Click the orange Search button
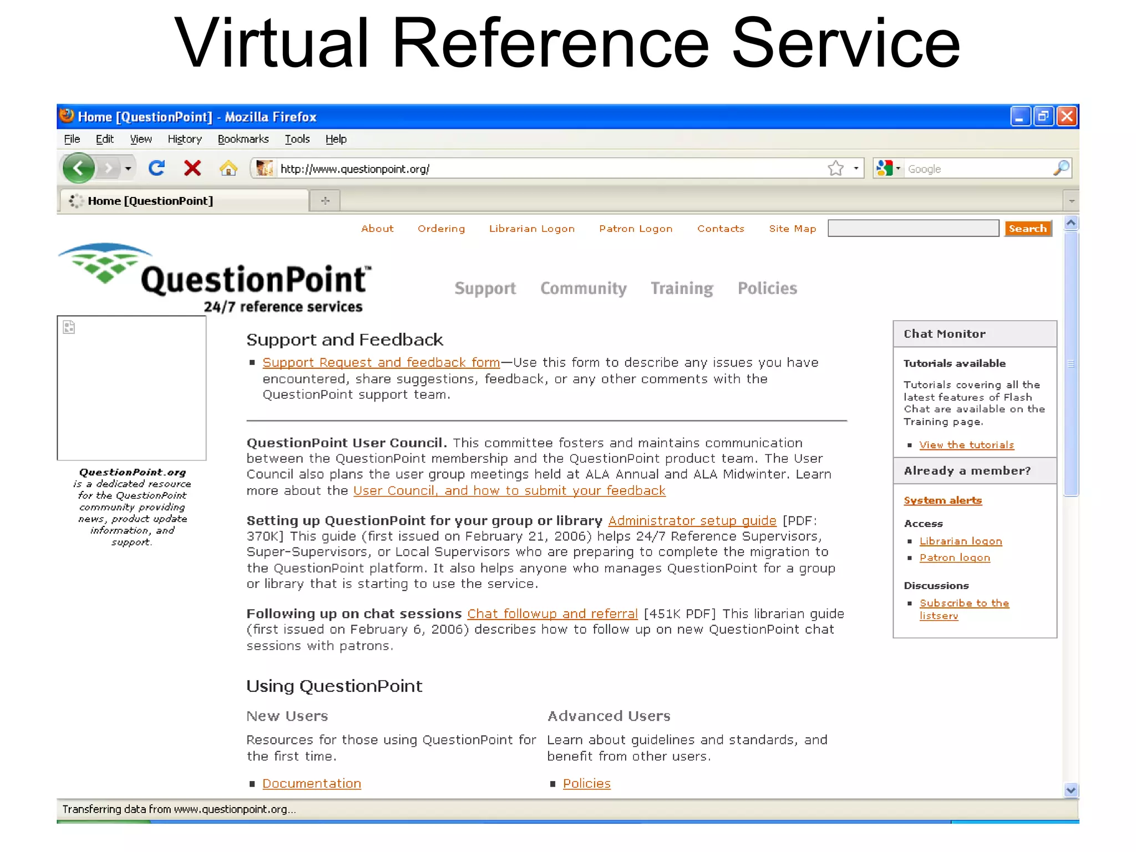Image resolution: width=1136 pixels, height=852 pixels. (1028, 229)
